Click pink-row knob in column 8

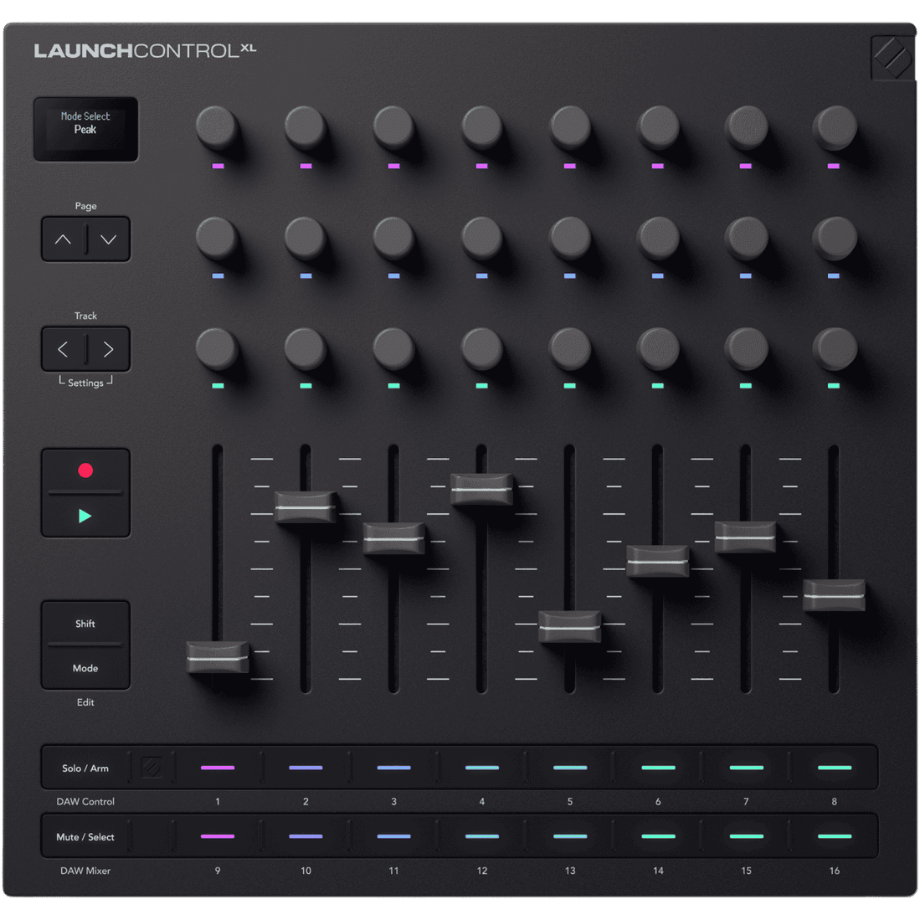pyautogui.click(x=835, y=126)
